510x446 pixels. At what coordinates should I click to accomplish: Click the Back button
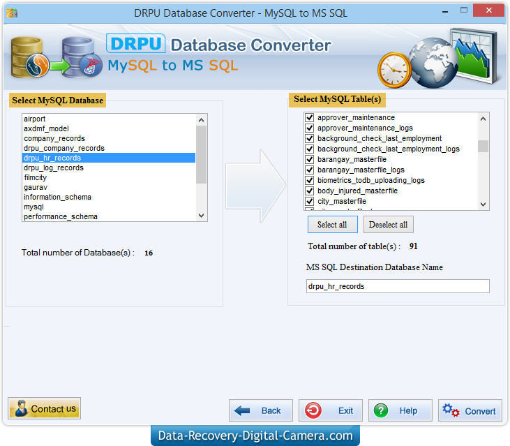[261, 410]
